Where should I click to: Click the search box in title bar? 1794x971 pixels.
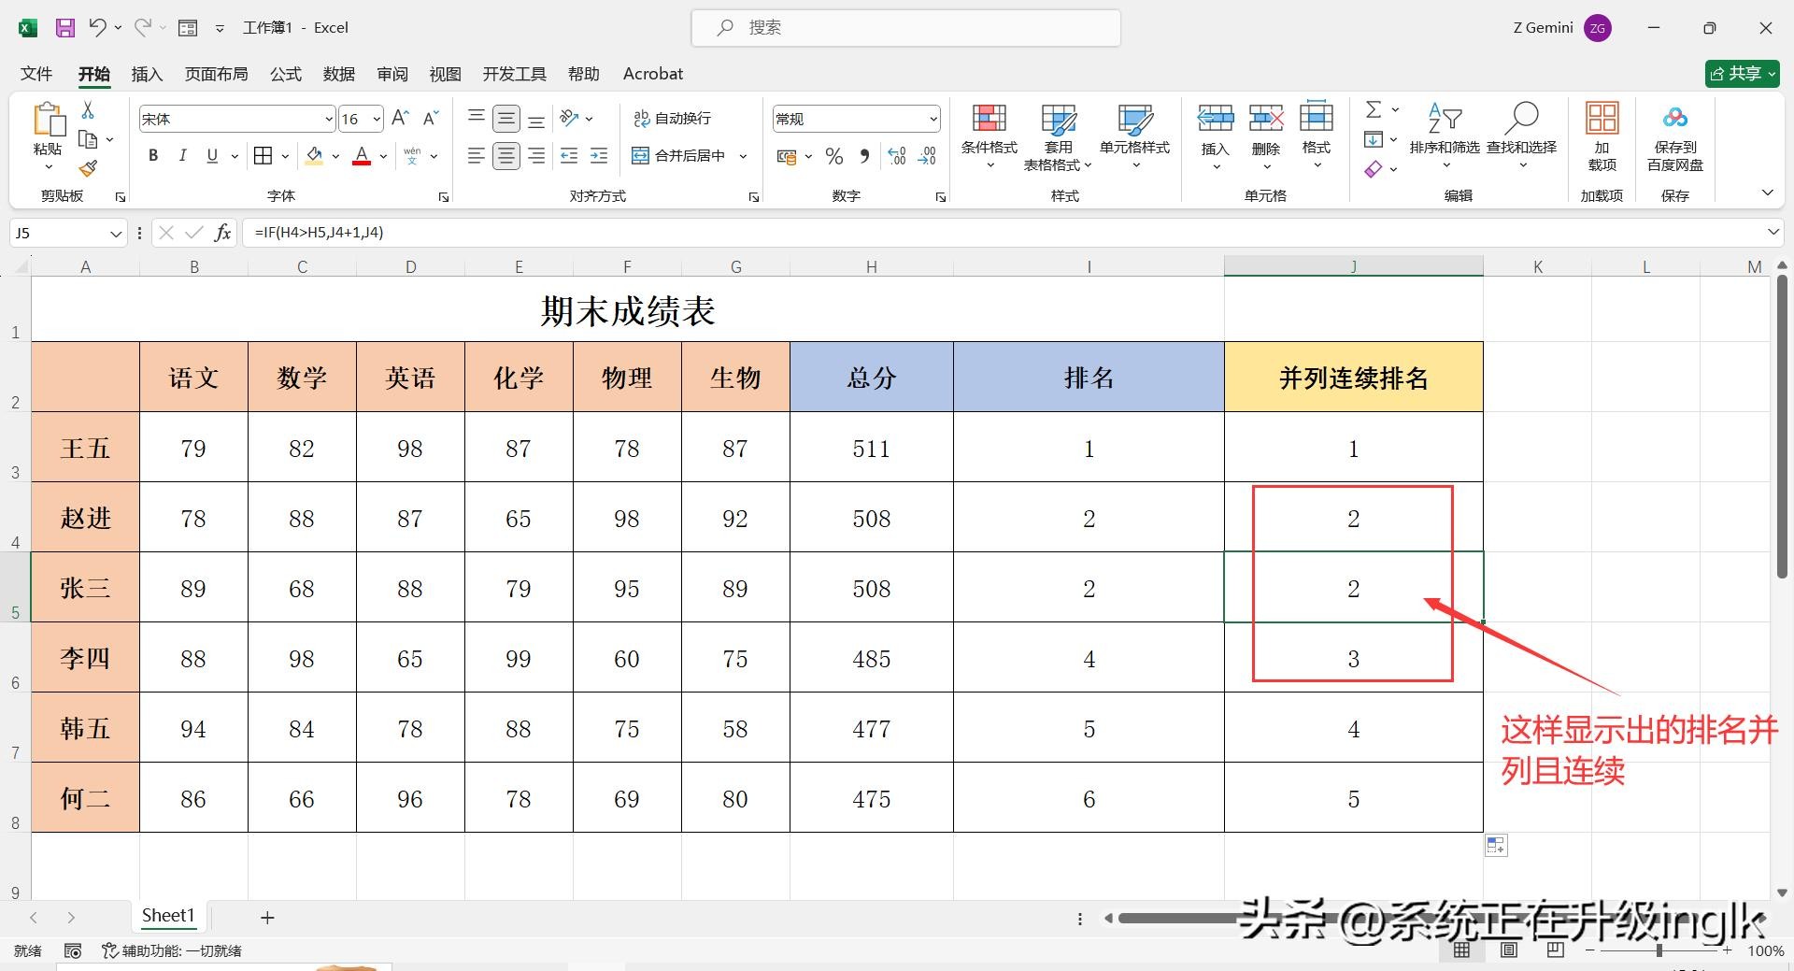coord(905,28)
